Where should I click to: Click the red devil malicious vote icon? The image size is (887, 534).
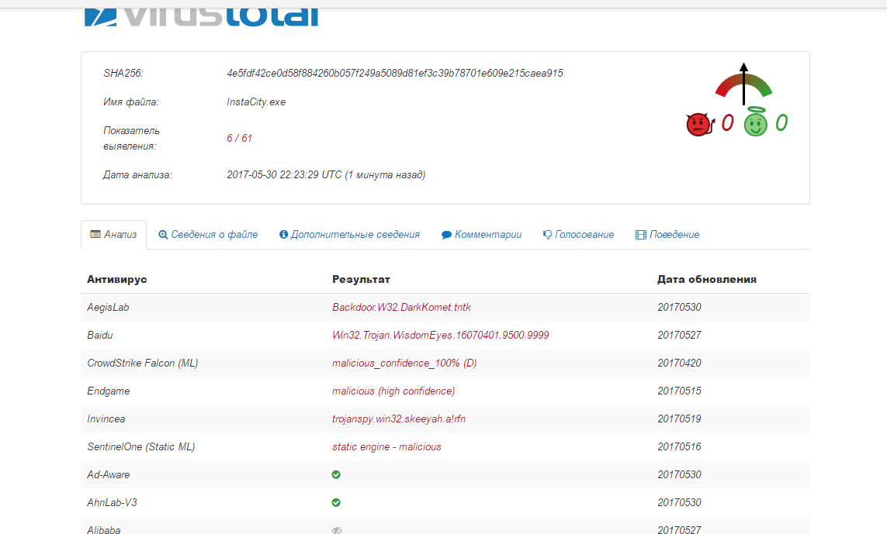699,124
